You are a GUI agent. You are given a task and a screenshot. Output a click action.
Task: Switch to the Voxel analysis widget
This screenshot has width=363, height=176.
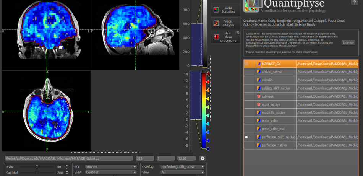[x=226, y=23]
